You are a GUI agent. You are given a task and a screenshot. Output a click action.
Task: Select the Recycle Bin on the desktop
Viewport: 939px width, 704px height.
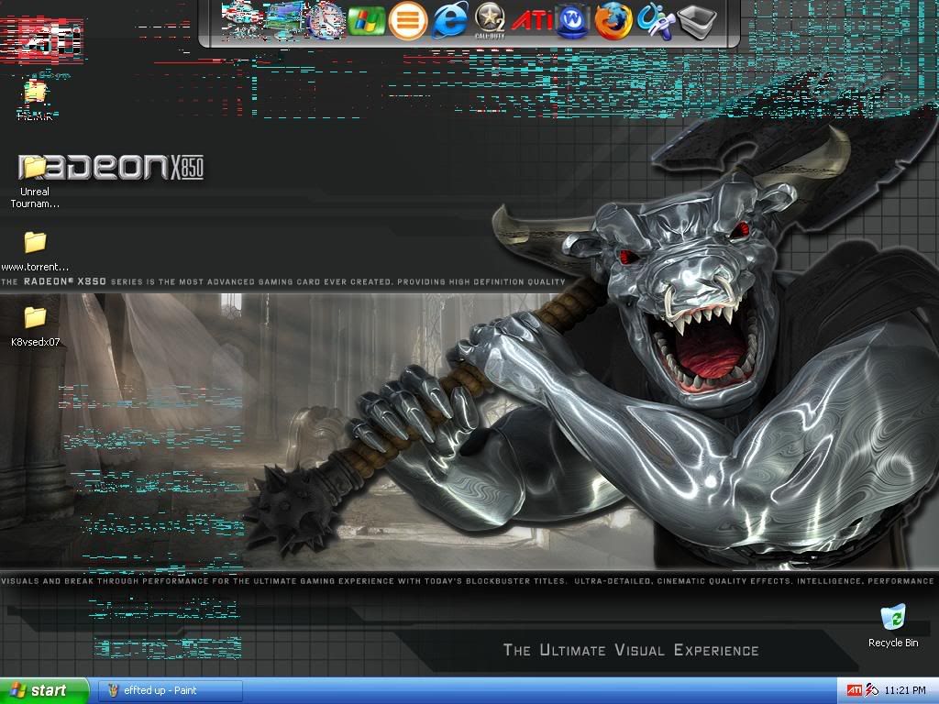pyautogui.click(x=892, y=617)
